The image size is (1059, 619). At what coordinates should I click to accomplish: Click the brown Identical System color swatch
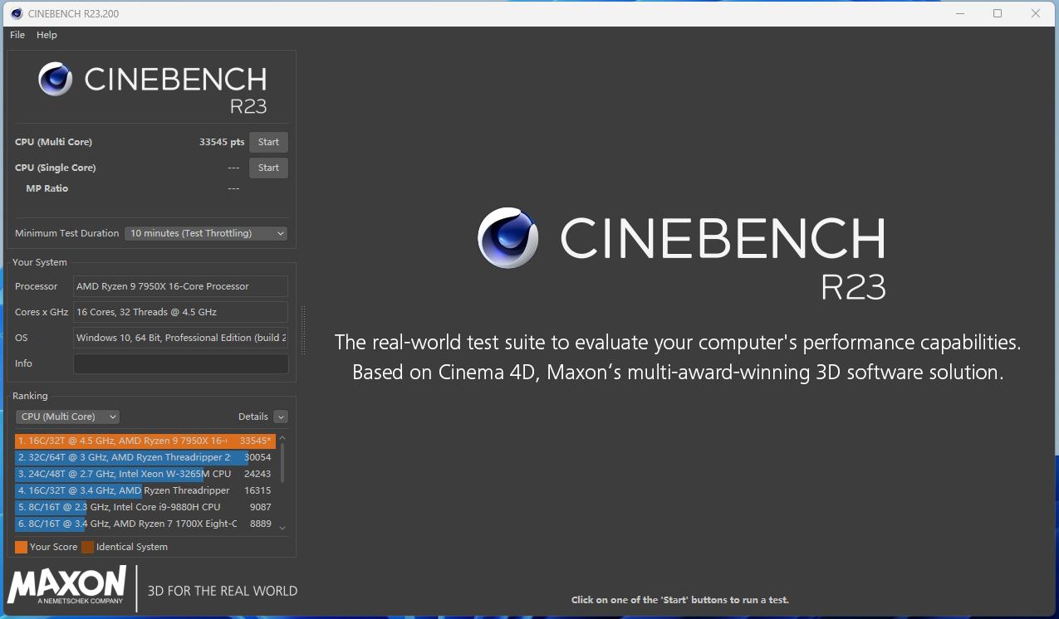point(87,547)
